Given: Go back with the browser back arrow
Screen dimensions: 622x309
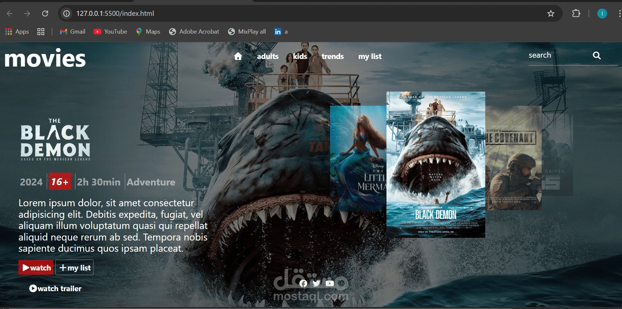Looking at the screenshot, I should (10, 14).
